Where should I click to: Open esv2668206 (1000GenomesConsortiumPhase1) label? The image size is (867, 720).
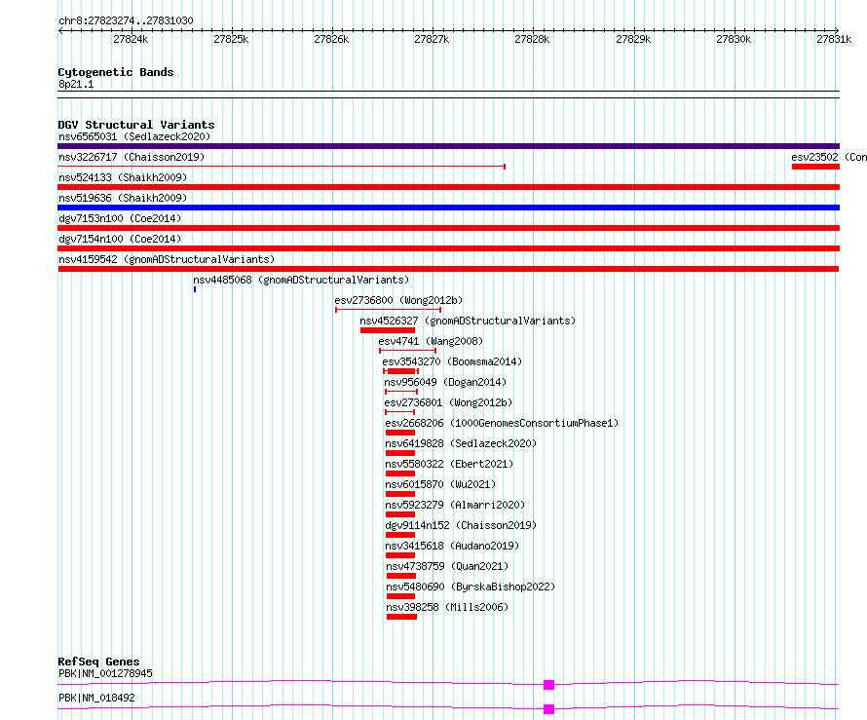pos(502,423)
